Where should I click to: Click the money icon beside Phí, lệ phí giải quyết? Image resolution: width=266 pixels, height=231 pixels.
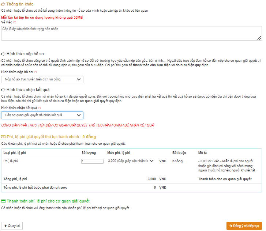(x=4, y=137)
